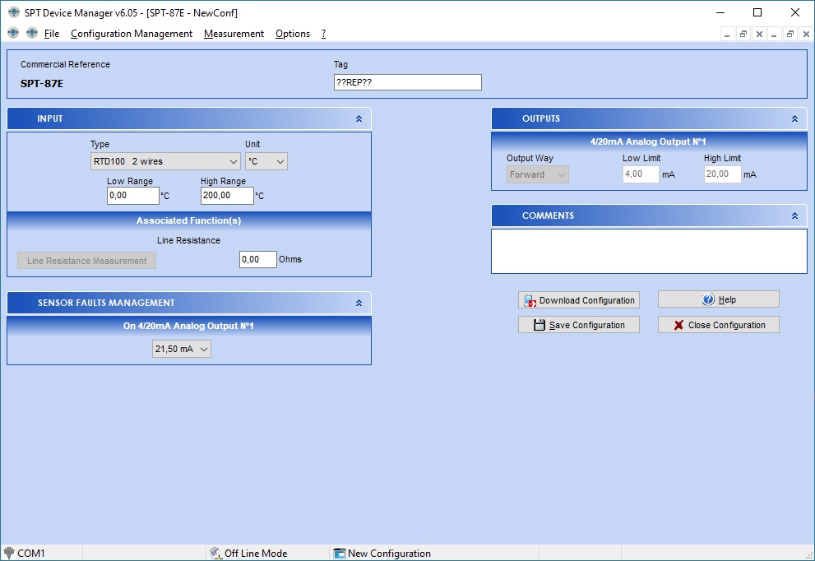The height and width of the screenshot is (561, 815).
Task: Click On 4/20mA Analog Output N°1 header
Action: [189, 326]
